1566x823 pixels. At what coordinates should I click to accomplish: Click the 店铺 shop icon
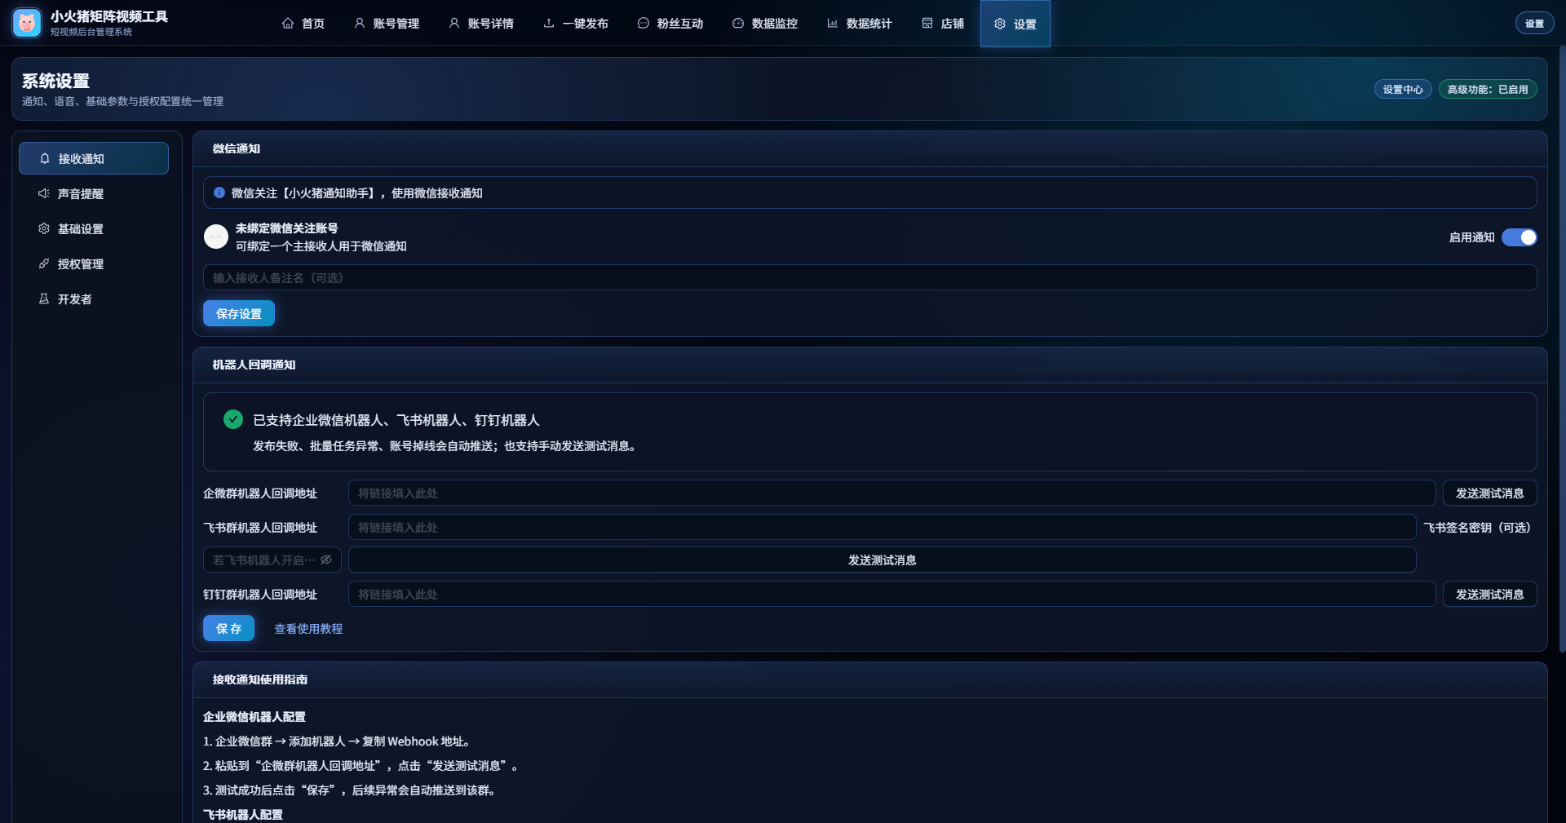927,24
